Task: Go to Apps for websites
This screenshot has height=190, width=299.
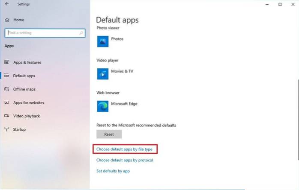Action: click(x=28, y=102)
